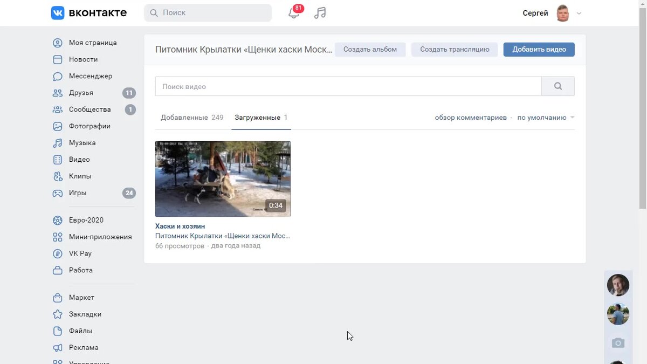
Task: Open Питомник Крылатки author link under video
Action: pyautogui.click(x=223, y=236)
